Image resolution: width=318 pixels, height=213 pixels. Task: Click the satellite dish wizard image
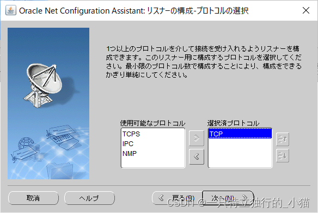tap(48, 103)
